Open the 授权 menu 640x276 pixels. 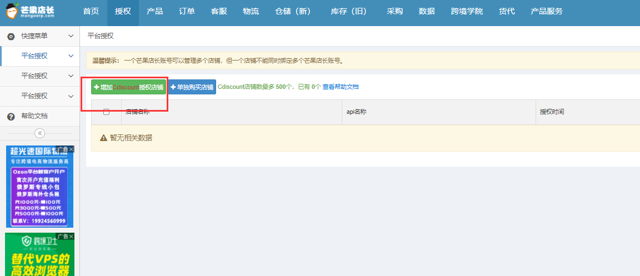coord(123,12)
